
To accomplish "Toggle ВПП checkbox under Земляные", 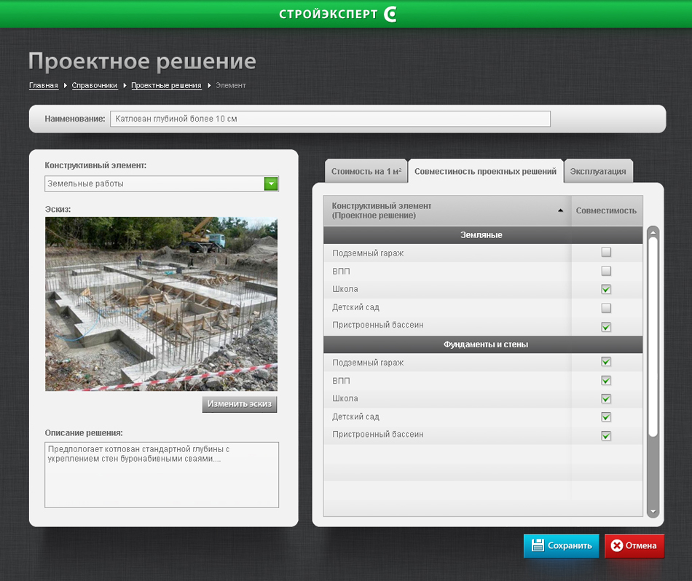I will (x=606, y=271).
